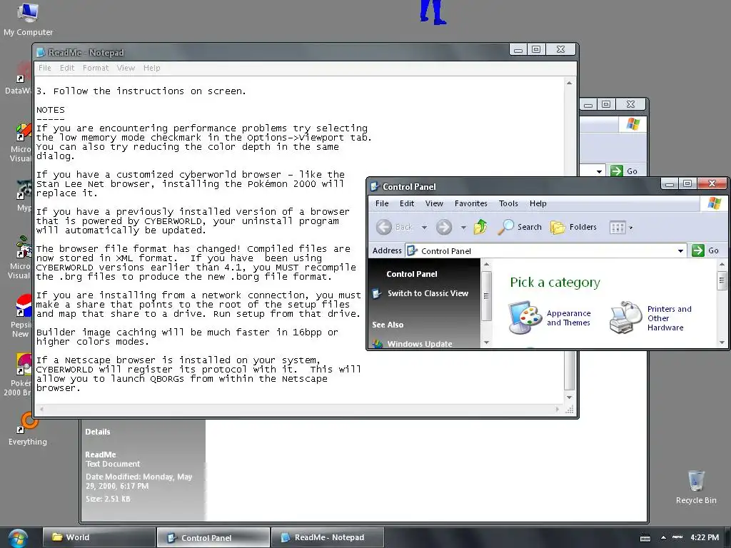Maximize the ReadMe Notepad window

tap(536, 49)
